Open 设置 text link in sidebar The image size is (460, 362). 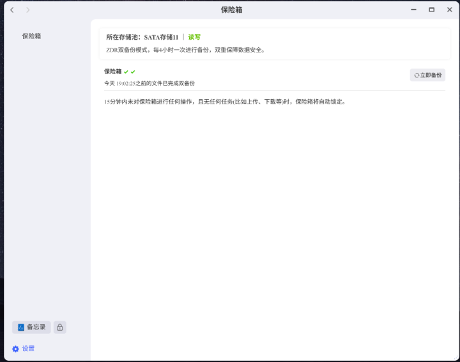[29, 349]
